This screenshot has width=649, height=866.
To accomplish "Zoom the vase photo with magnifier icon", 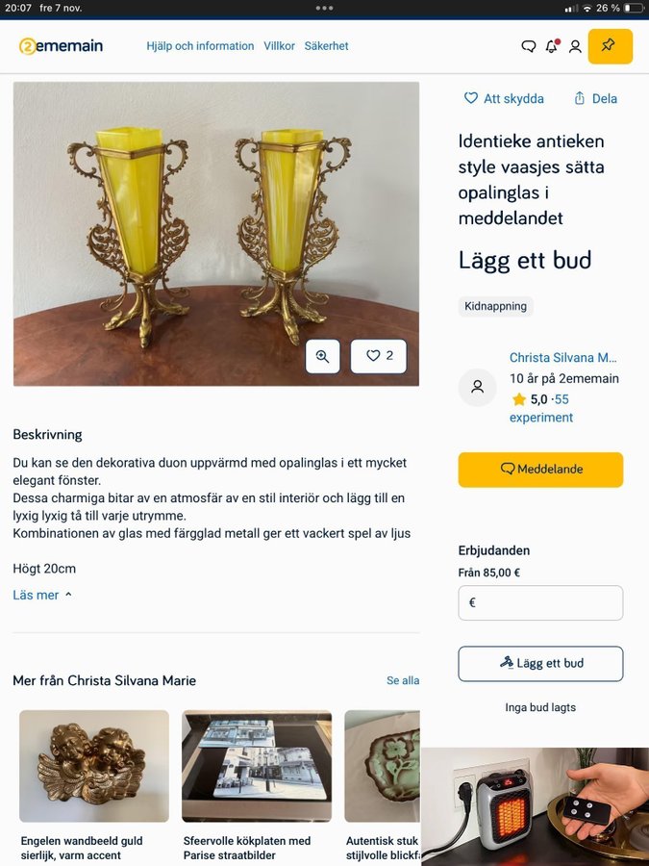I will (x=323, y=356).
